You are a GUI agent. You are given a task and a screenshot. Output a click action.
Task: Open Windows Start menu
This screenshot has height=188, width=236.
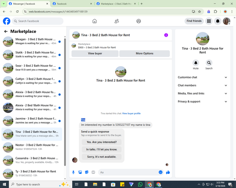pyautogui.click(x=4, y=184)
